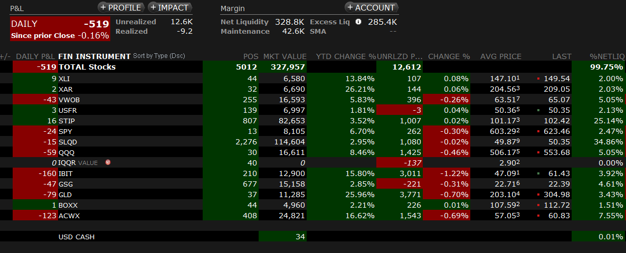Select the VWOB instrument row
Screen dimensions: 626x253
coord(313,100)
